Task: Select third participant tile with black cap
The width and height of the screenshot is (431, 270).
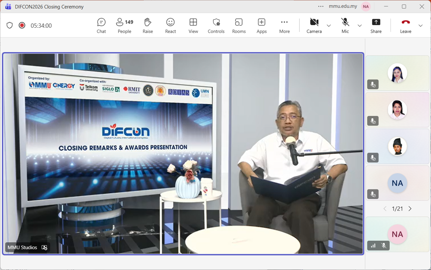Action: (x=397, y=146)
